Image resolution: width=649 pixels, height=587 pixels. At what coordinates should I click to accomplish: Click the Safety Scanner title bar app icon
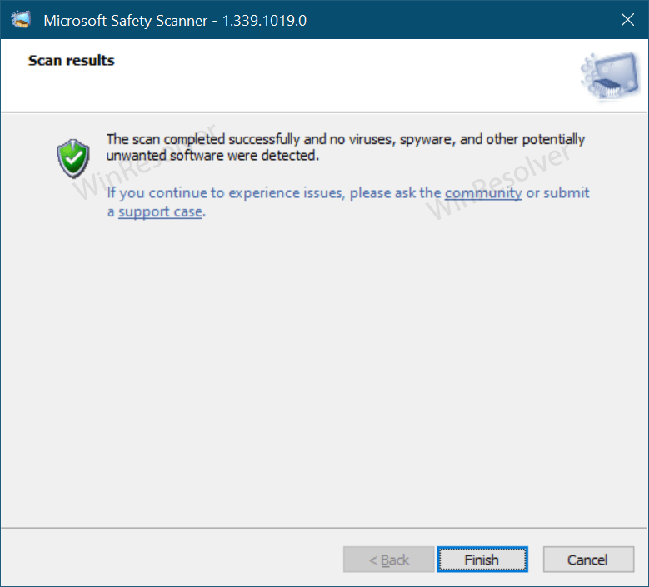tap(20, 19)
